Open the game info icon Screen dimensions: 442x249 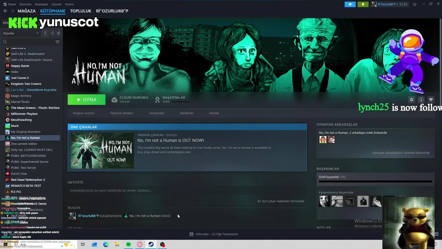(x=421, y=100)
